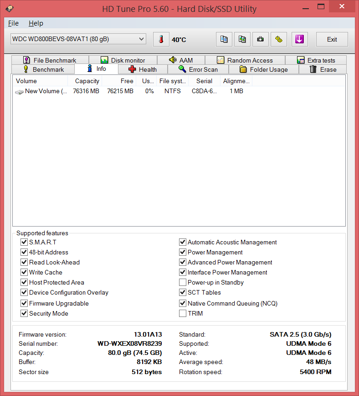The width and height of the screenshot is (359, 396).
Task: Click the NTFS file system cell
Action: [173, 91]
